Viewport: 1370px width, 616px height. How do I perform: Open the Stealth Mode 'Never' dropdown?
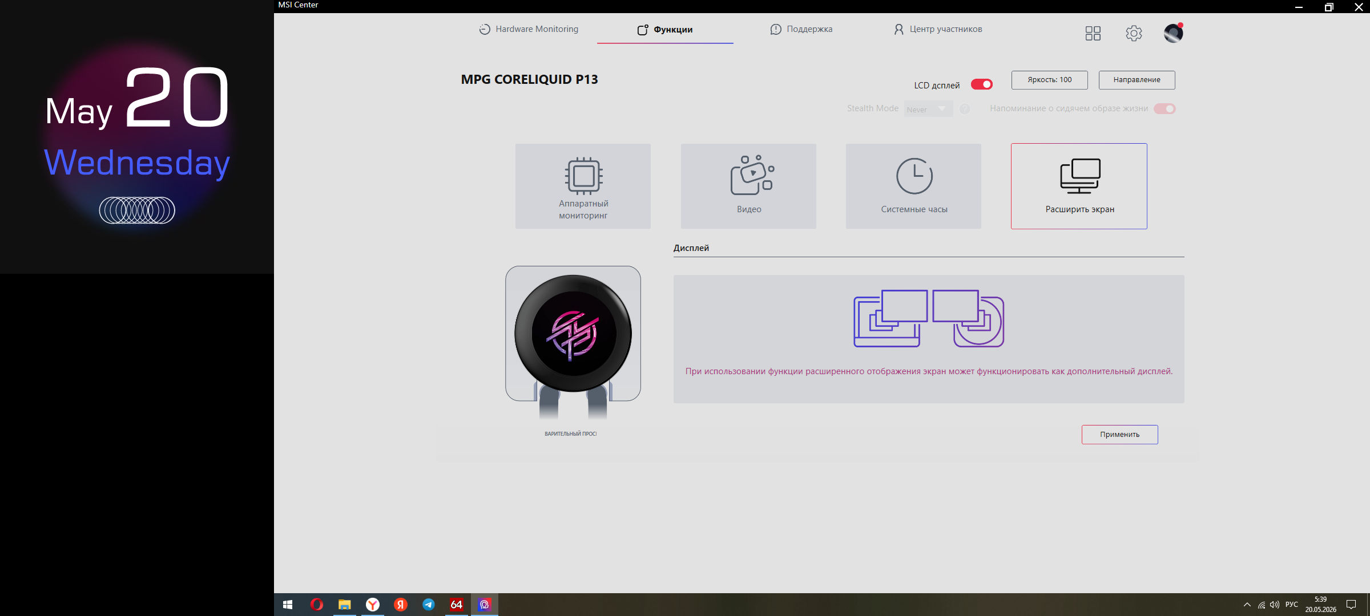pos(928,109)
